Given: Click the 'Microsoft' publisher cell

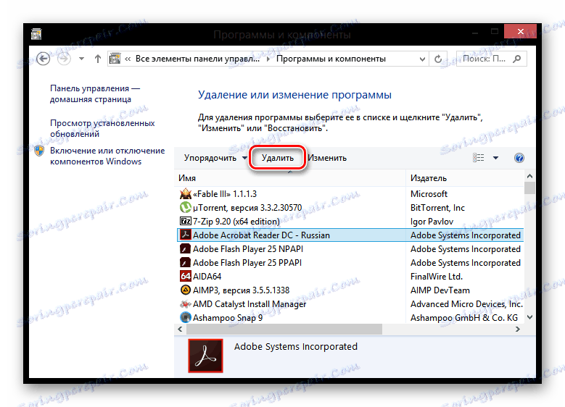Looking at the screenshot, I should coord(429,194).
